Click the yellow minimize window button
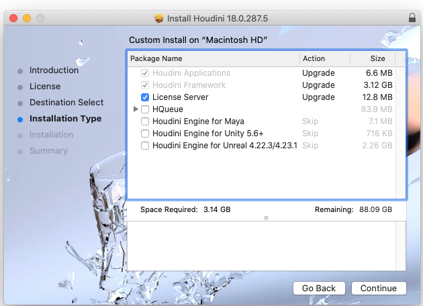Viewport: 423px width, 306px height. click(27, 17)
